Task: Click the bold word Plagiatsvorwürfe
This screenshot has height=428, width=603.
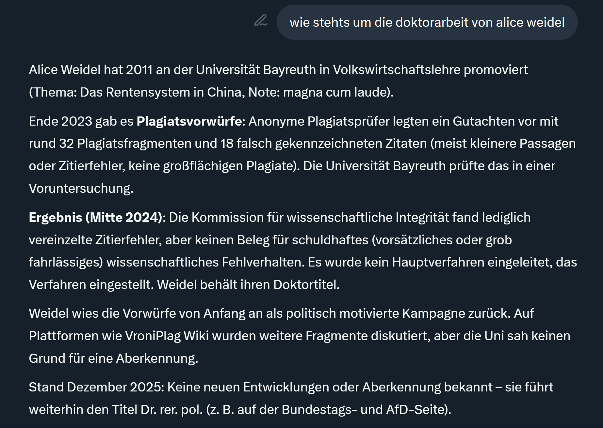Action: [189, 121]
